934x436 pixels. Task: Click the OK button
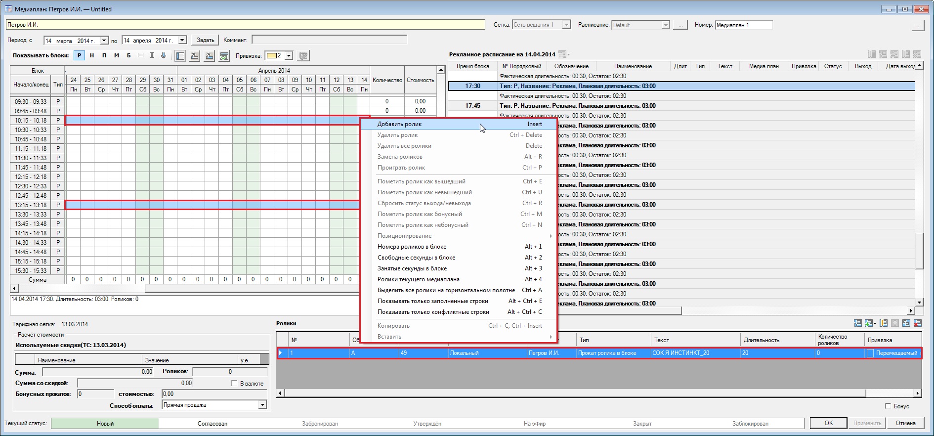[829, 423]
